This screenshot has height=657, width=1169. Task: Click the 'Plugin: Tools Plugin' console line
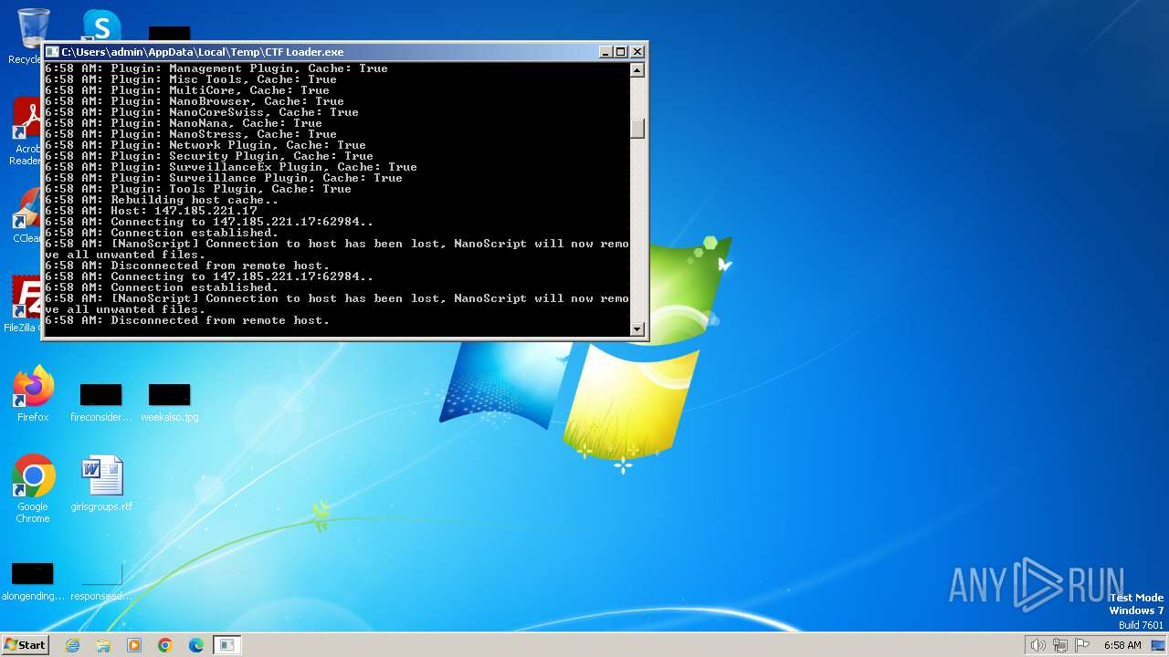tap(198, 189)
